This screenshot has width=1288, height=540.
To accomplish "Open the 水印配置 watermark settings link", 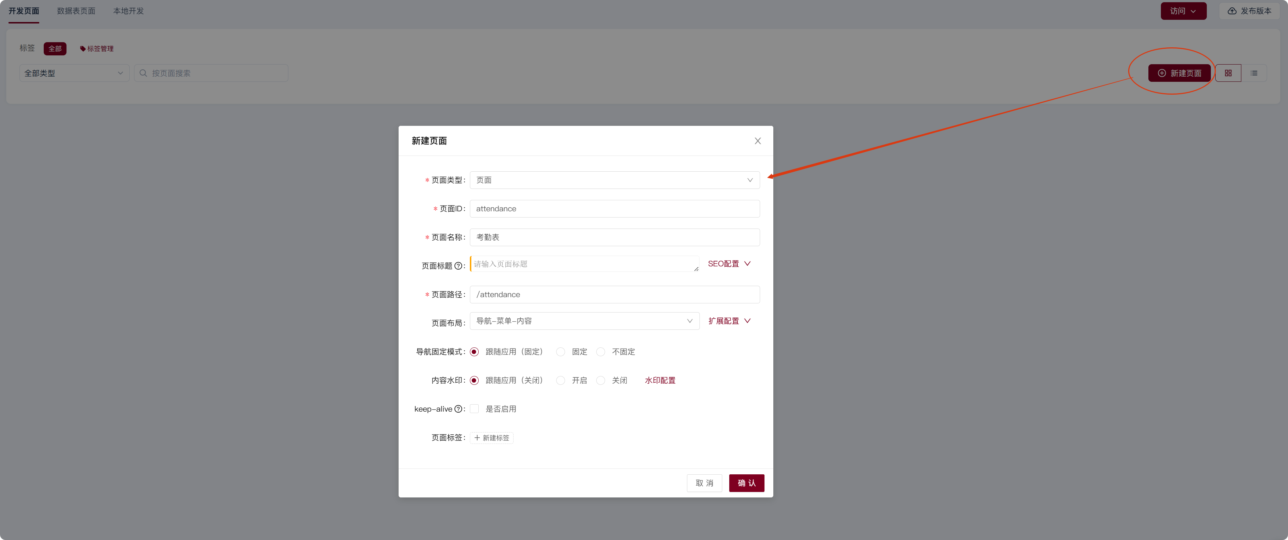I will pos(660,380).
